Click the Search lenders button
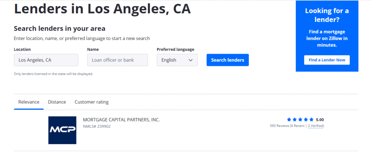The height and width of the screenshot is (153, 371). click(x=228, y=60)
